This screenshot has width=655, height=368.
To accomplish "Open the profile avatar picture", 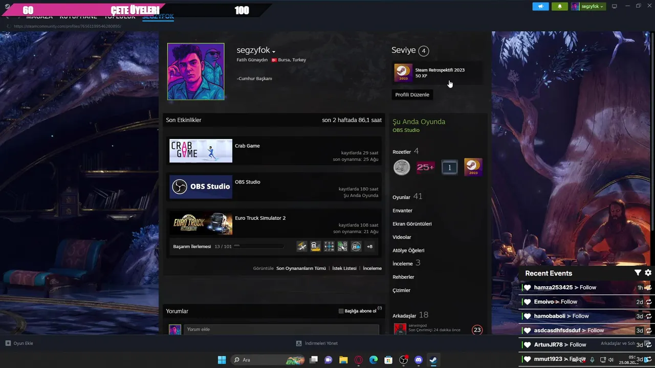I will [196, 72].
